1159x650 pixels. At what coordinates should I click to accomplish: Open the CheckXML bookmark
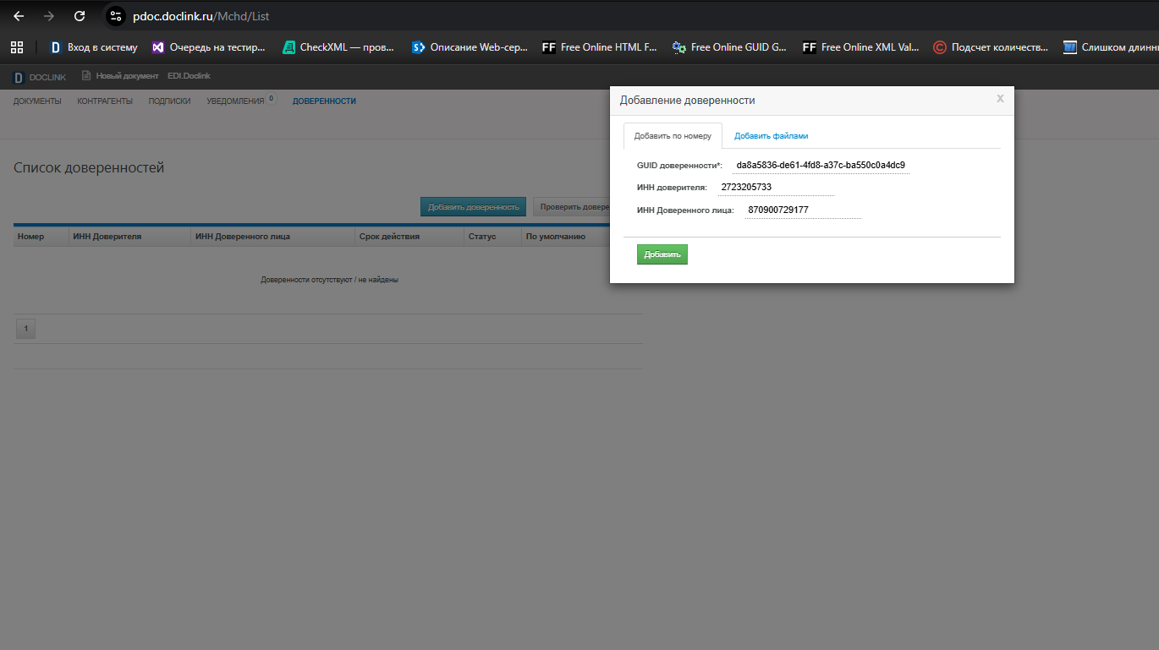[x=338, y=47]
